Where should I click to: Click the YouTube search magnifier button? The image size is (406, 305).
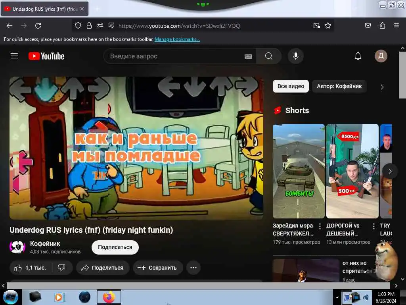pyautogui.click(x=268, y=56)
